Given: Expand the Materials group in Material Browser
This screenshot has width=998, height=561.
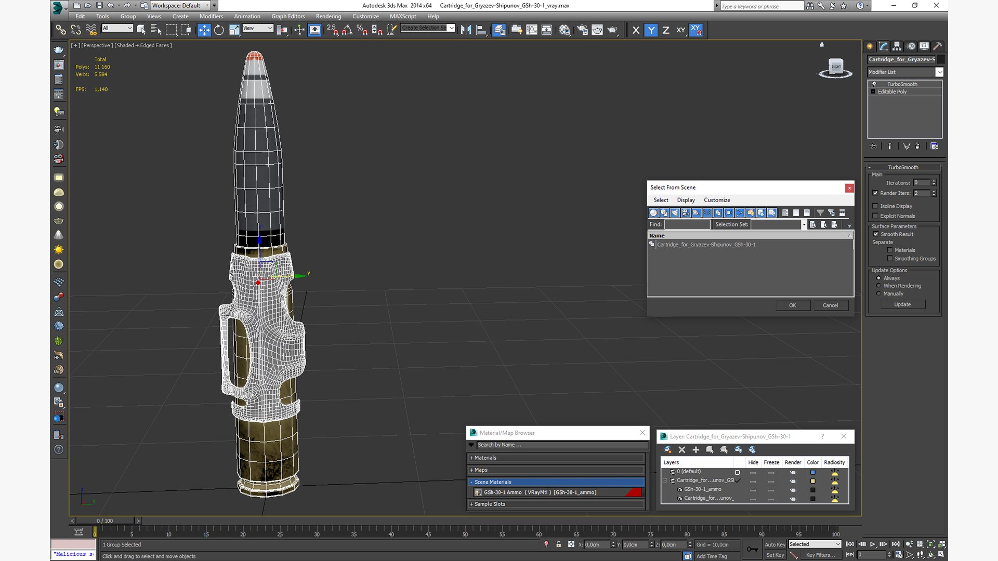Looking at the screenshot, I should [x=556, y=458].
